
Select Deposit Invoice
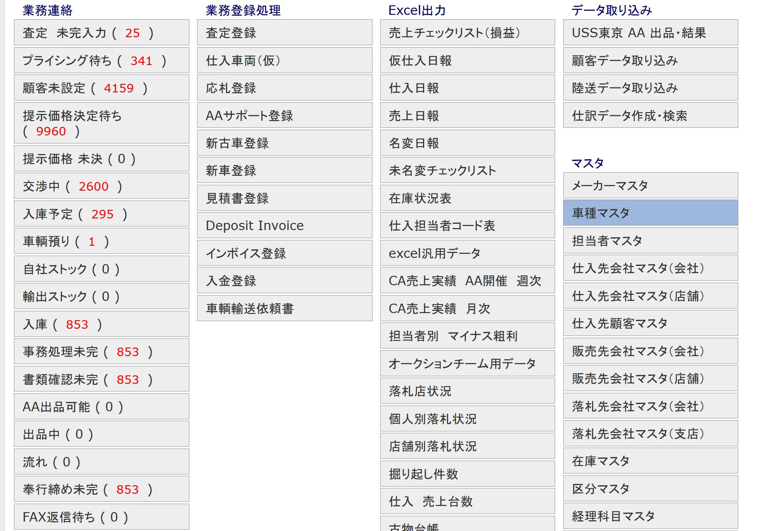pyautogui.click(x=284, y=225)
